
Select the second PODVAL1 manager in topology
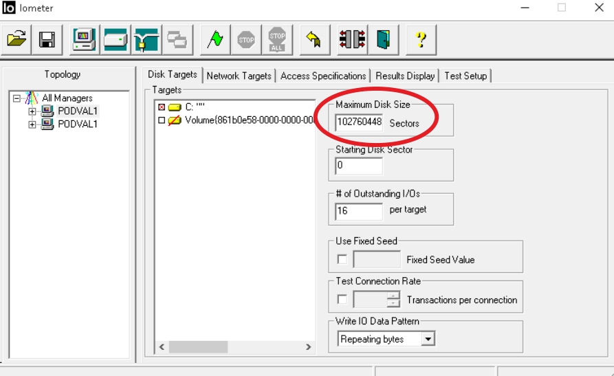click(x=77, y=124)
